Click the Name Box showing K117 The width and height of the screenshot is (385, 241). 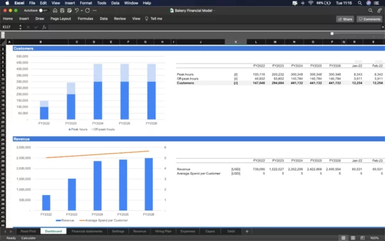[10, 27]
